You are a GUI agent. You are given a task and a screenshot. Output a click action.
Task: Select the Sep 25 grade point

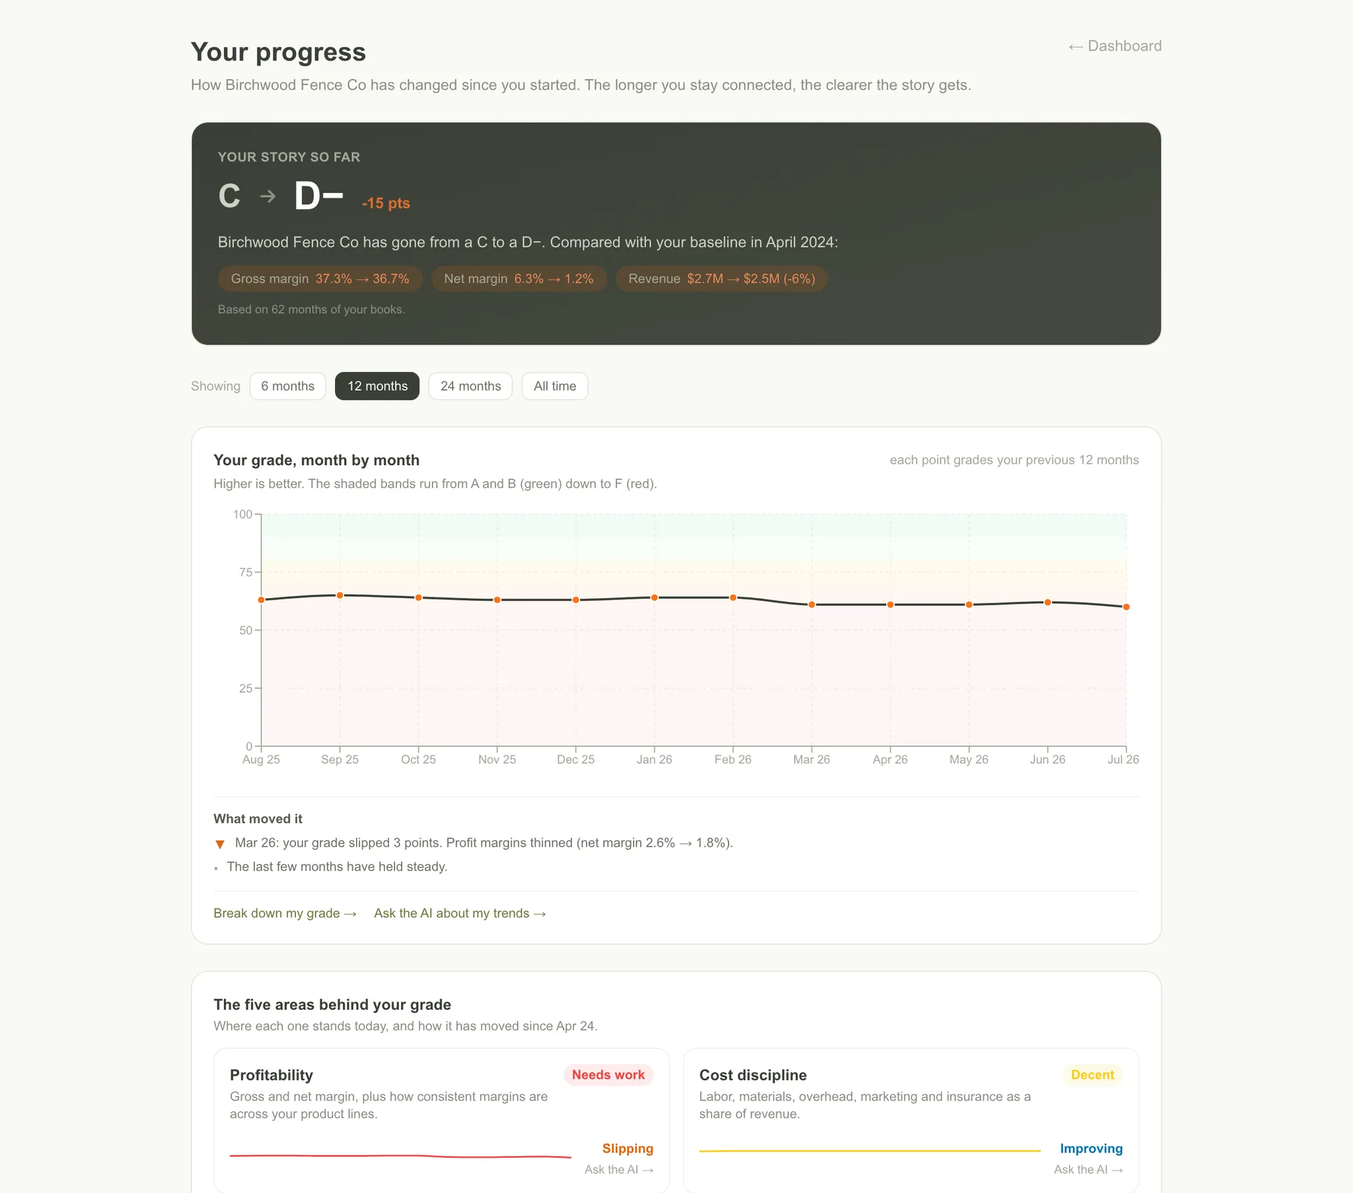click(340, 596)
